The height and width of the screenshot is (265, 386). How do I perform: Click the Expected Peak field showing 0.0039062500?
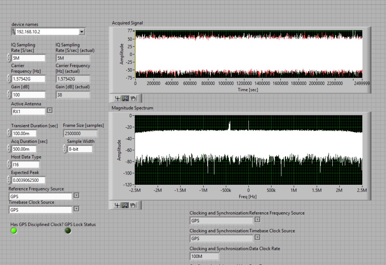(29, 180)
